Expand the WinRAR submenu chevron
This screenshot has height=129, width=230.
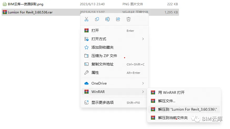tap(143, 92)
